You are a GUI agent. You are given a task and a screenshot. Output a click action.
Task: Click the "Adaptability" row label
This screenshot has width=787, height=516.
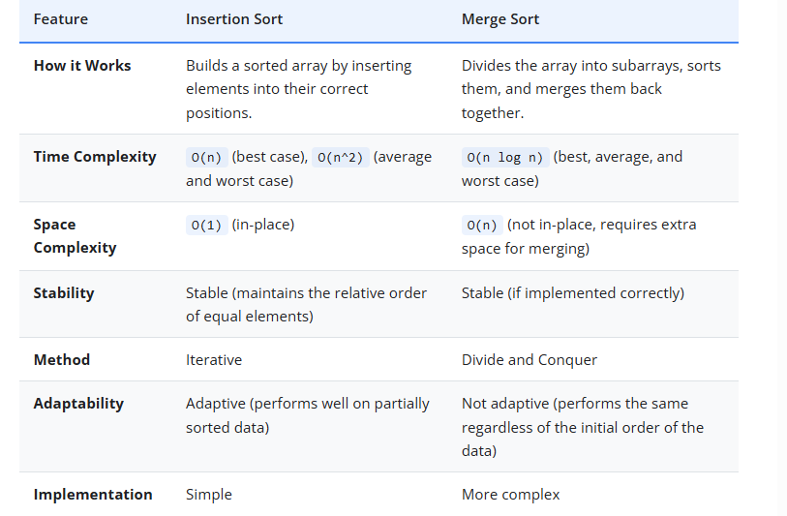click(78, 404)
